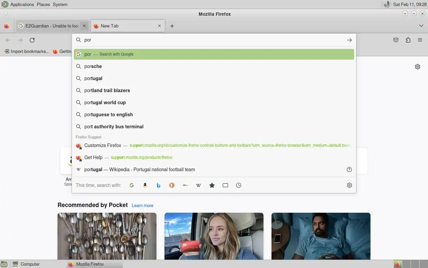This screenshot has height=268, width=428.
Task: Pick 'portland trail blazers' suggestion
Action: [214, 90]
